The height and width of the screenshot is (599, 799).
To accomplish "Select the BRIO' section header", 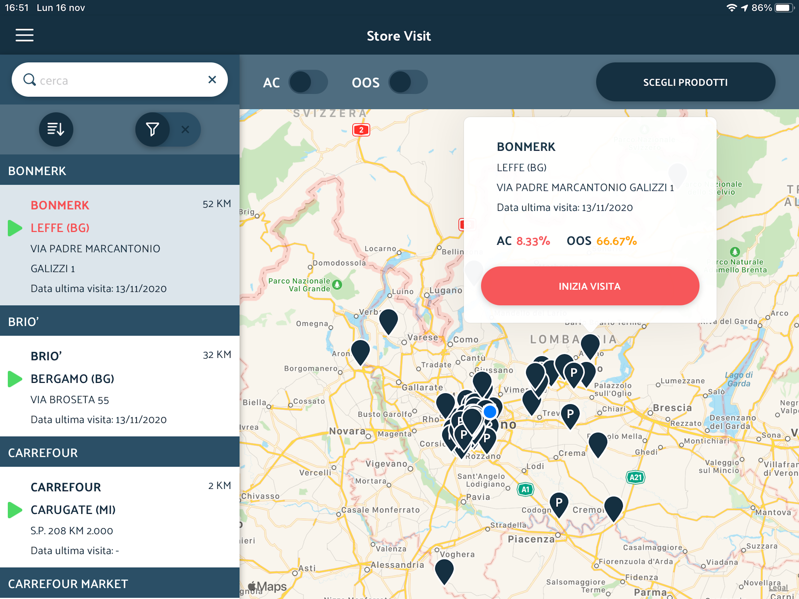I will 120,321.
